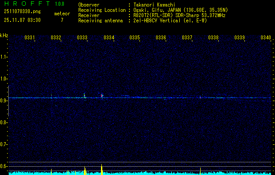Click the meteor echo spike at 0333
275x175 pixels.
84,95
